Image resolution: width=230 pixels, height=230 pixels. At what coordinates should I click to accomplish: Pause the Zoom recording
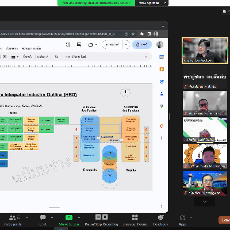pyautogui.click(x=98, y=217)
